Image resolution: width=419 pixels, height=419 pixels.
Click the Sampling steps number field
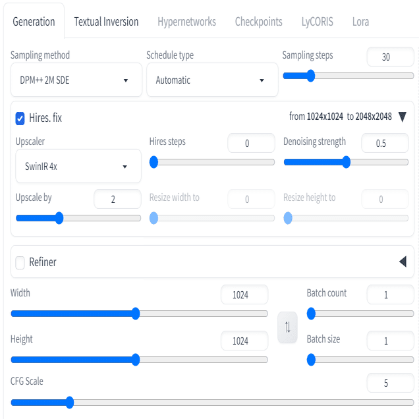390,57
